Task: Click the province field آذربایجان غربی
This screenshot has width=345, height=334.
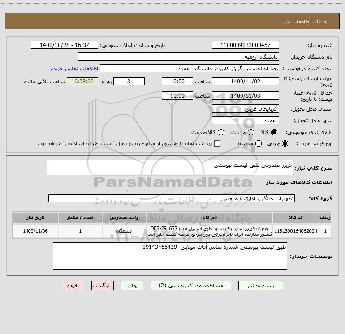Action: click(246, 108)
